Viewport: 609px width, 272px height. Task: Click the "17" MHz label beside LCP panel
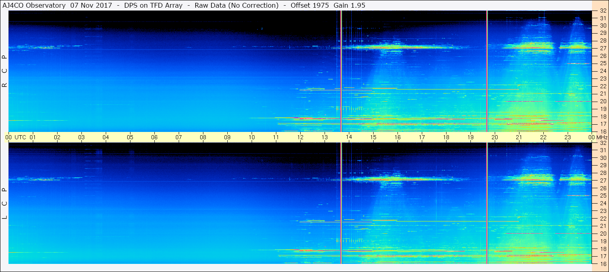click(603, 256)
